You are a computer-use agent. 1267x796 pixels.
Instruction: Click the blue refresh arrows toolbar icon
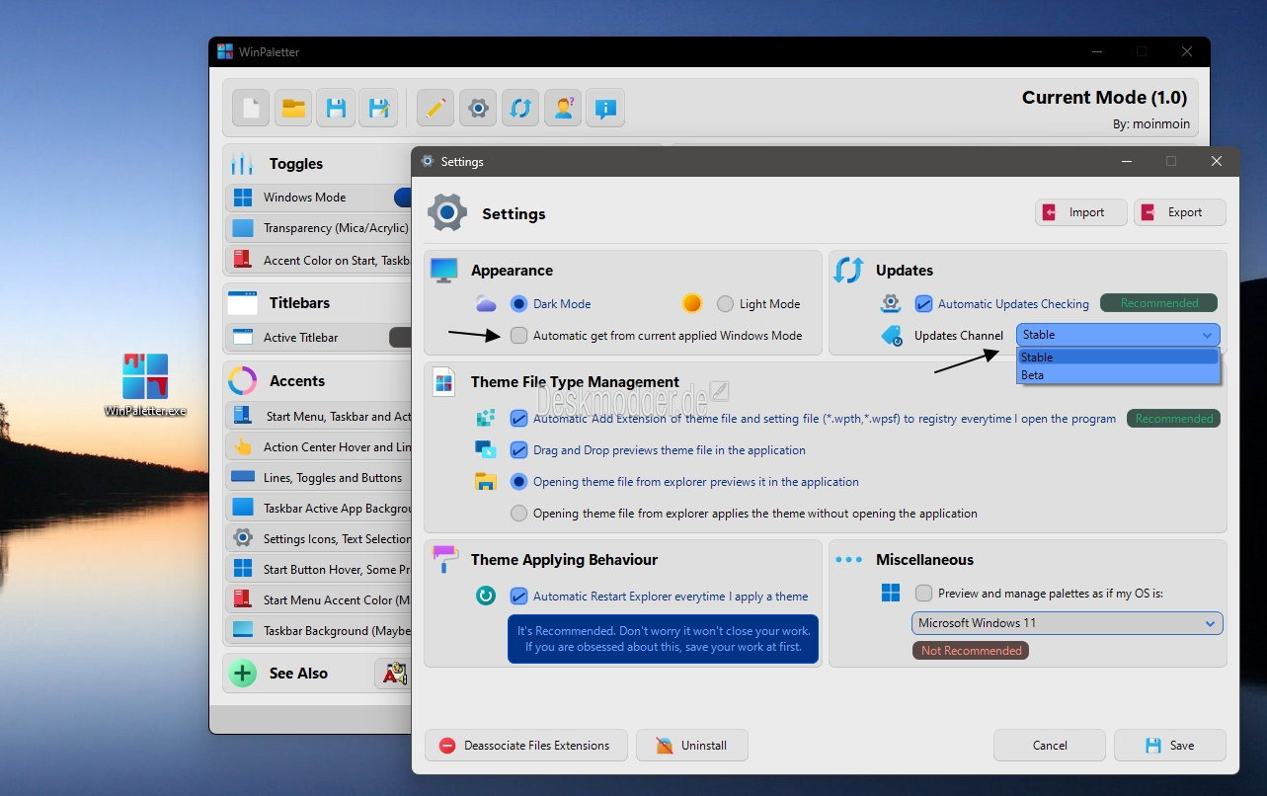point(520,108)
